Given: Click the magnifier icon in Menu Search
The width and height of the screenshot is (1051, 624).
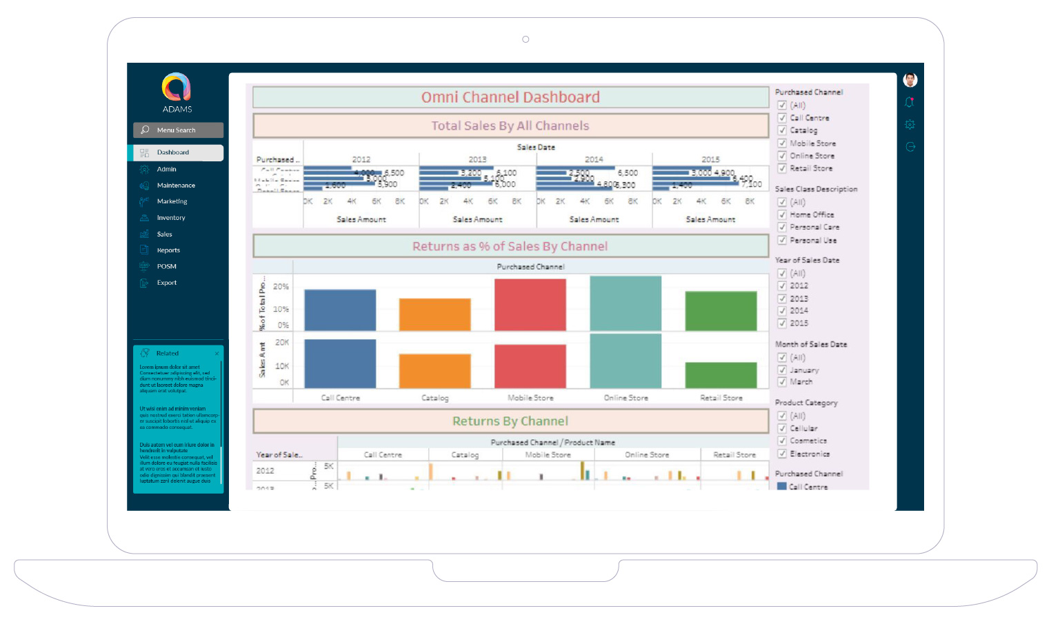Looking at the screenshot, I should click(145, 130).
